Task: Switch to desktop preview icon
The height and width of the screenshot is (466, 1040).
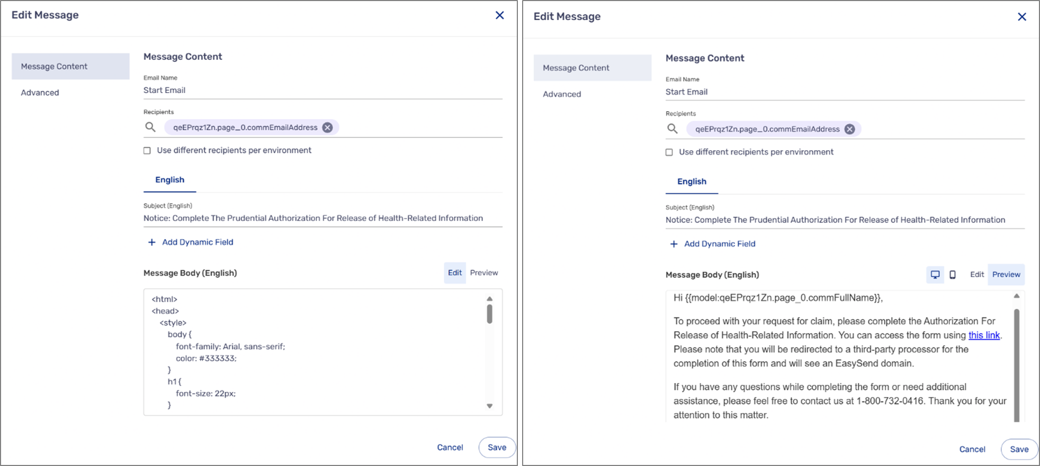Action: (x=935, y=275)
